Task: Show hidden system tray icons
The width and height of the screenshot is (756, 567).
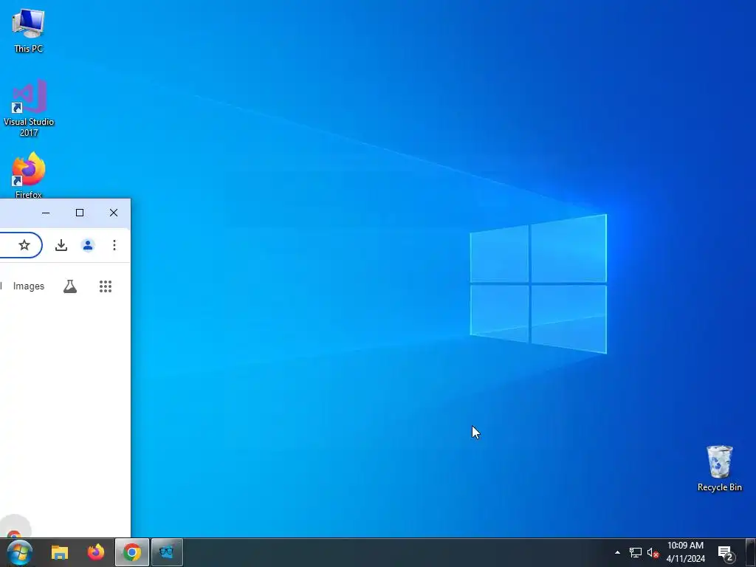Action: (x=617, y=552)
